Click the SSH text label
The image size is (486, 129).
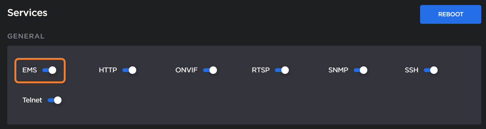point(412,70)
